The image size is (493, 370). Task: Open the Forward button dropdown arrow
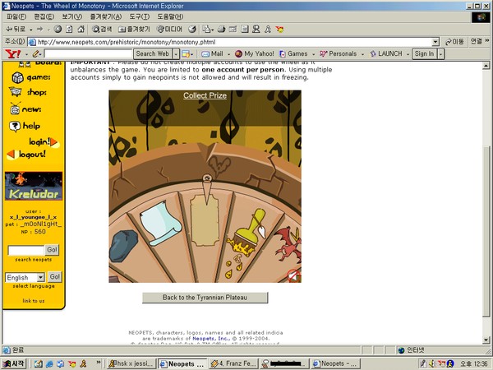point(48,30)
